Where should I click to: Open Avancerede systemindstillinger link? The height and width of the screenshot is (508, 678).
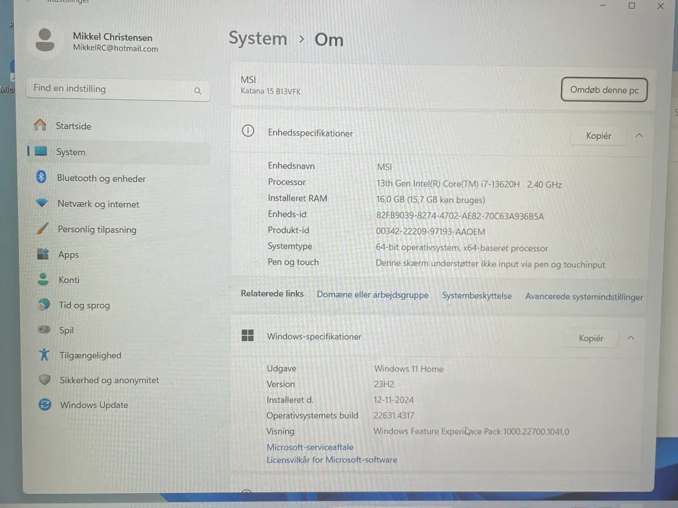point(584,297)
